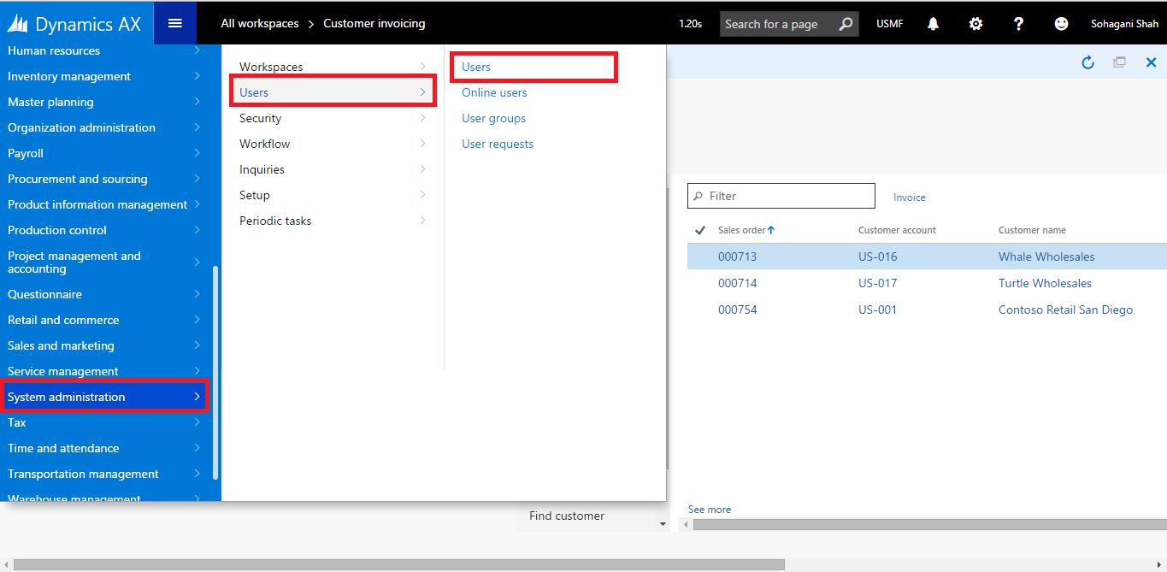
Task: Open the notifications bell
Action: coord(933,24)
